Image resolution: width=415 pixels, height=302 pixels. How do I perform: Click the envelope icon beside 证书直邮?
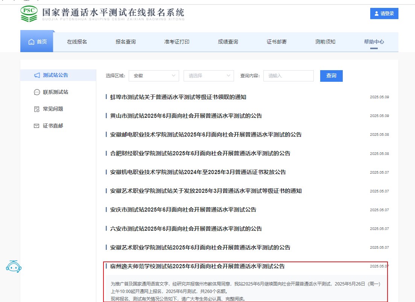pos(36,126)
